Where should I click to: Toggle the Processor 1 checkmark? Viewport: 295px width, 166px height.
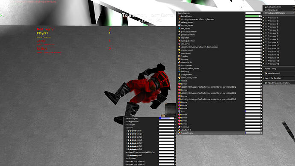263,18
